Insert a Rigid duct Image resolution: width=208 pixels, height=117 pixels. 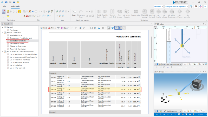[99, 14]
